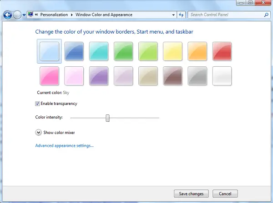Expand Show color mixer
273x203 pixels.
pos(38,133)
